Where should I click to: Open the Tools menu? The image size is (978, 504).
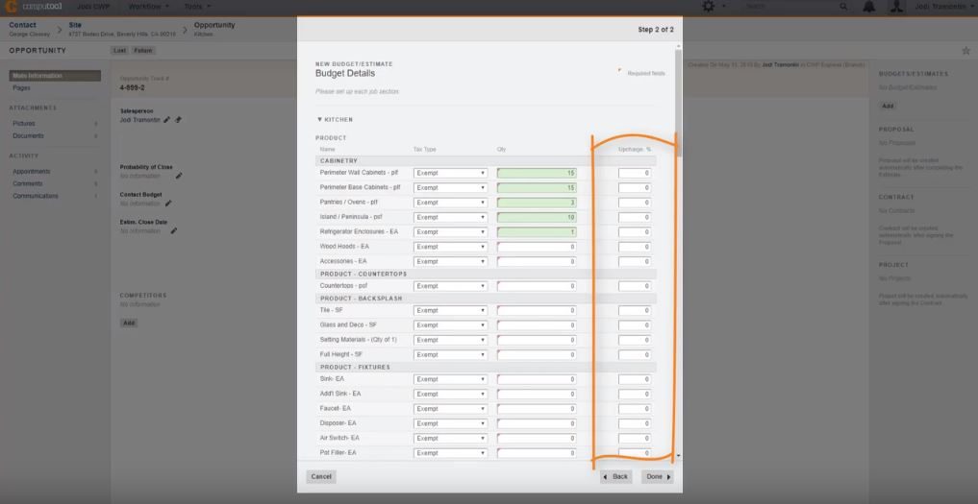[197, 7]
